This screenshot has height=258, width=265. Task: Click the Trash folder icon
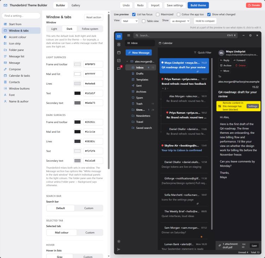pos(133,104)
